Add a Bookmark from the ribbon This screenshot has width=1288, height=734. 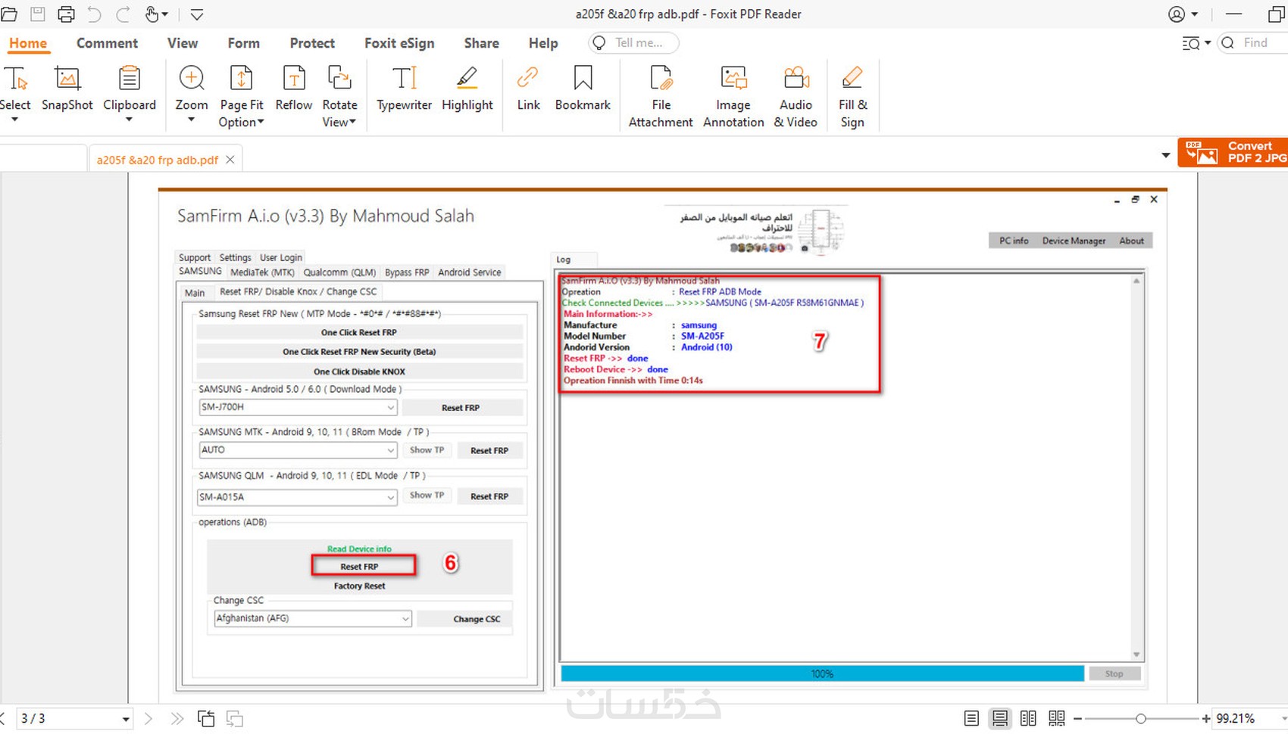point(583,89)
